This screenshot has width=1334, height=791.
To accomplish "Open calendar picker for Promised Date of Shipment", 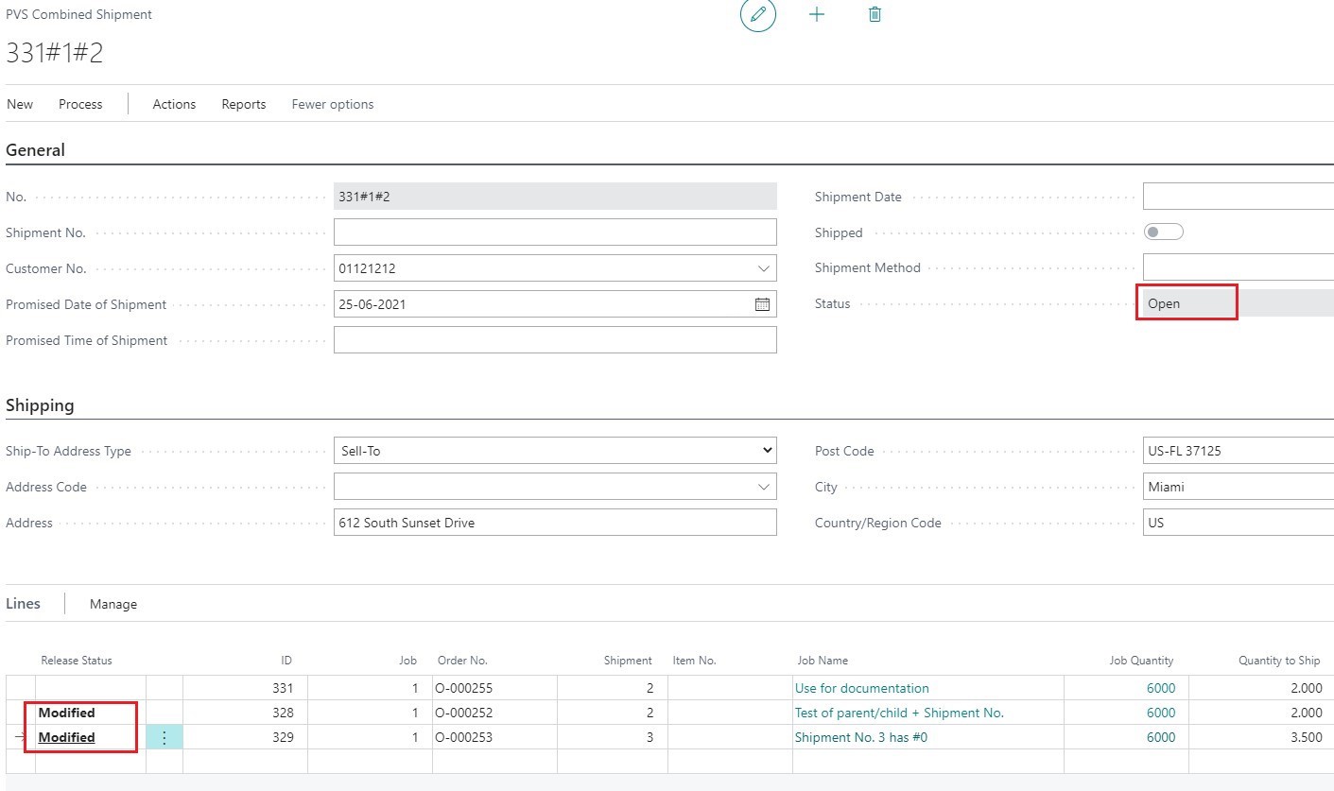I will point(762,304).
